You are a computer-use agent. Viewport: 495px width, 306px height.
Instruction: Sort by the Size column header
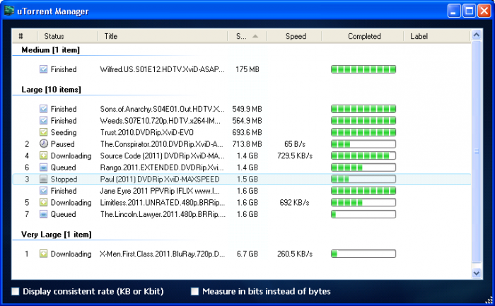(x=247, y=36)
